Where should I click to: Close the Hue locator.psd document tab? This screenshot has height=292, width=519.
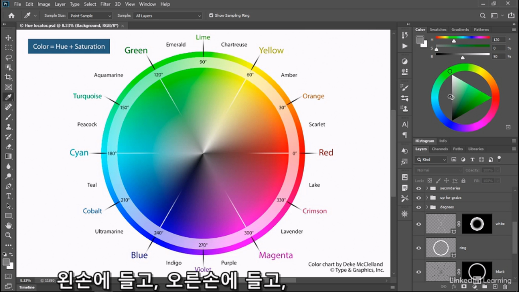(122, 26)
